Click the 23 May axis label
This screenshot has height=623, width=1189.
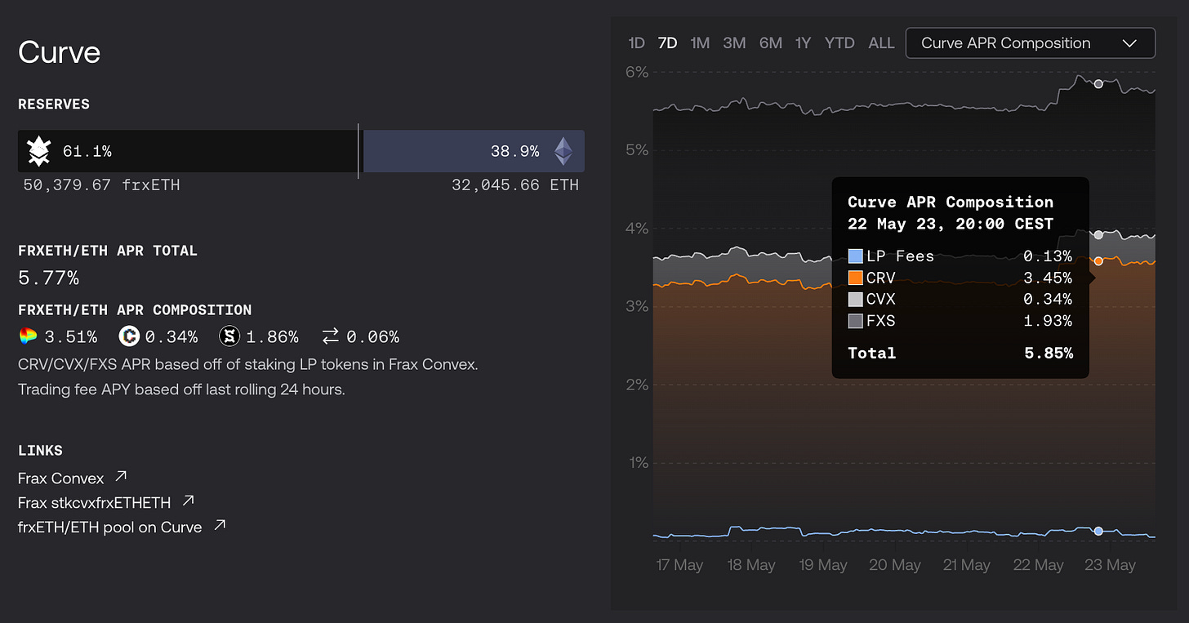[x=1110, y=565]
